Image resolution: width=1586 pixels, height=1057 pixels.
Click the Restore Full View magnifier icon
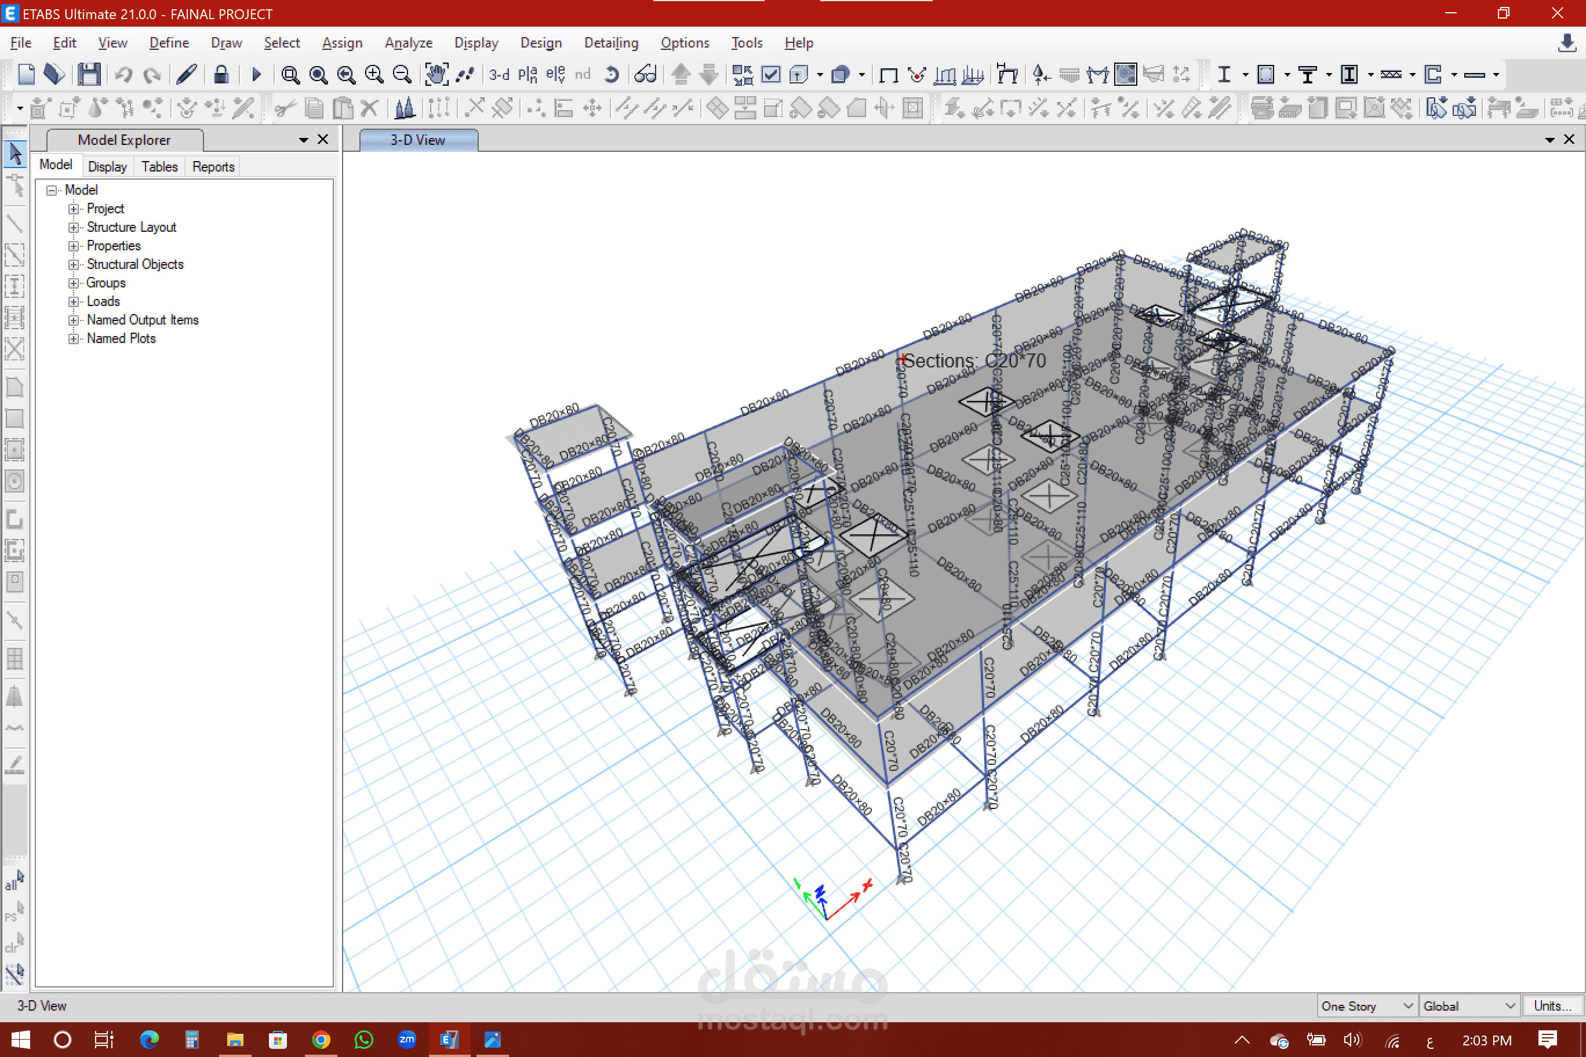click(318, 74)
